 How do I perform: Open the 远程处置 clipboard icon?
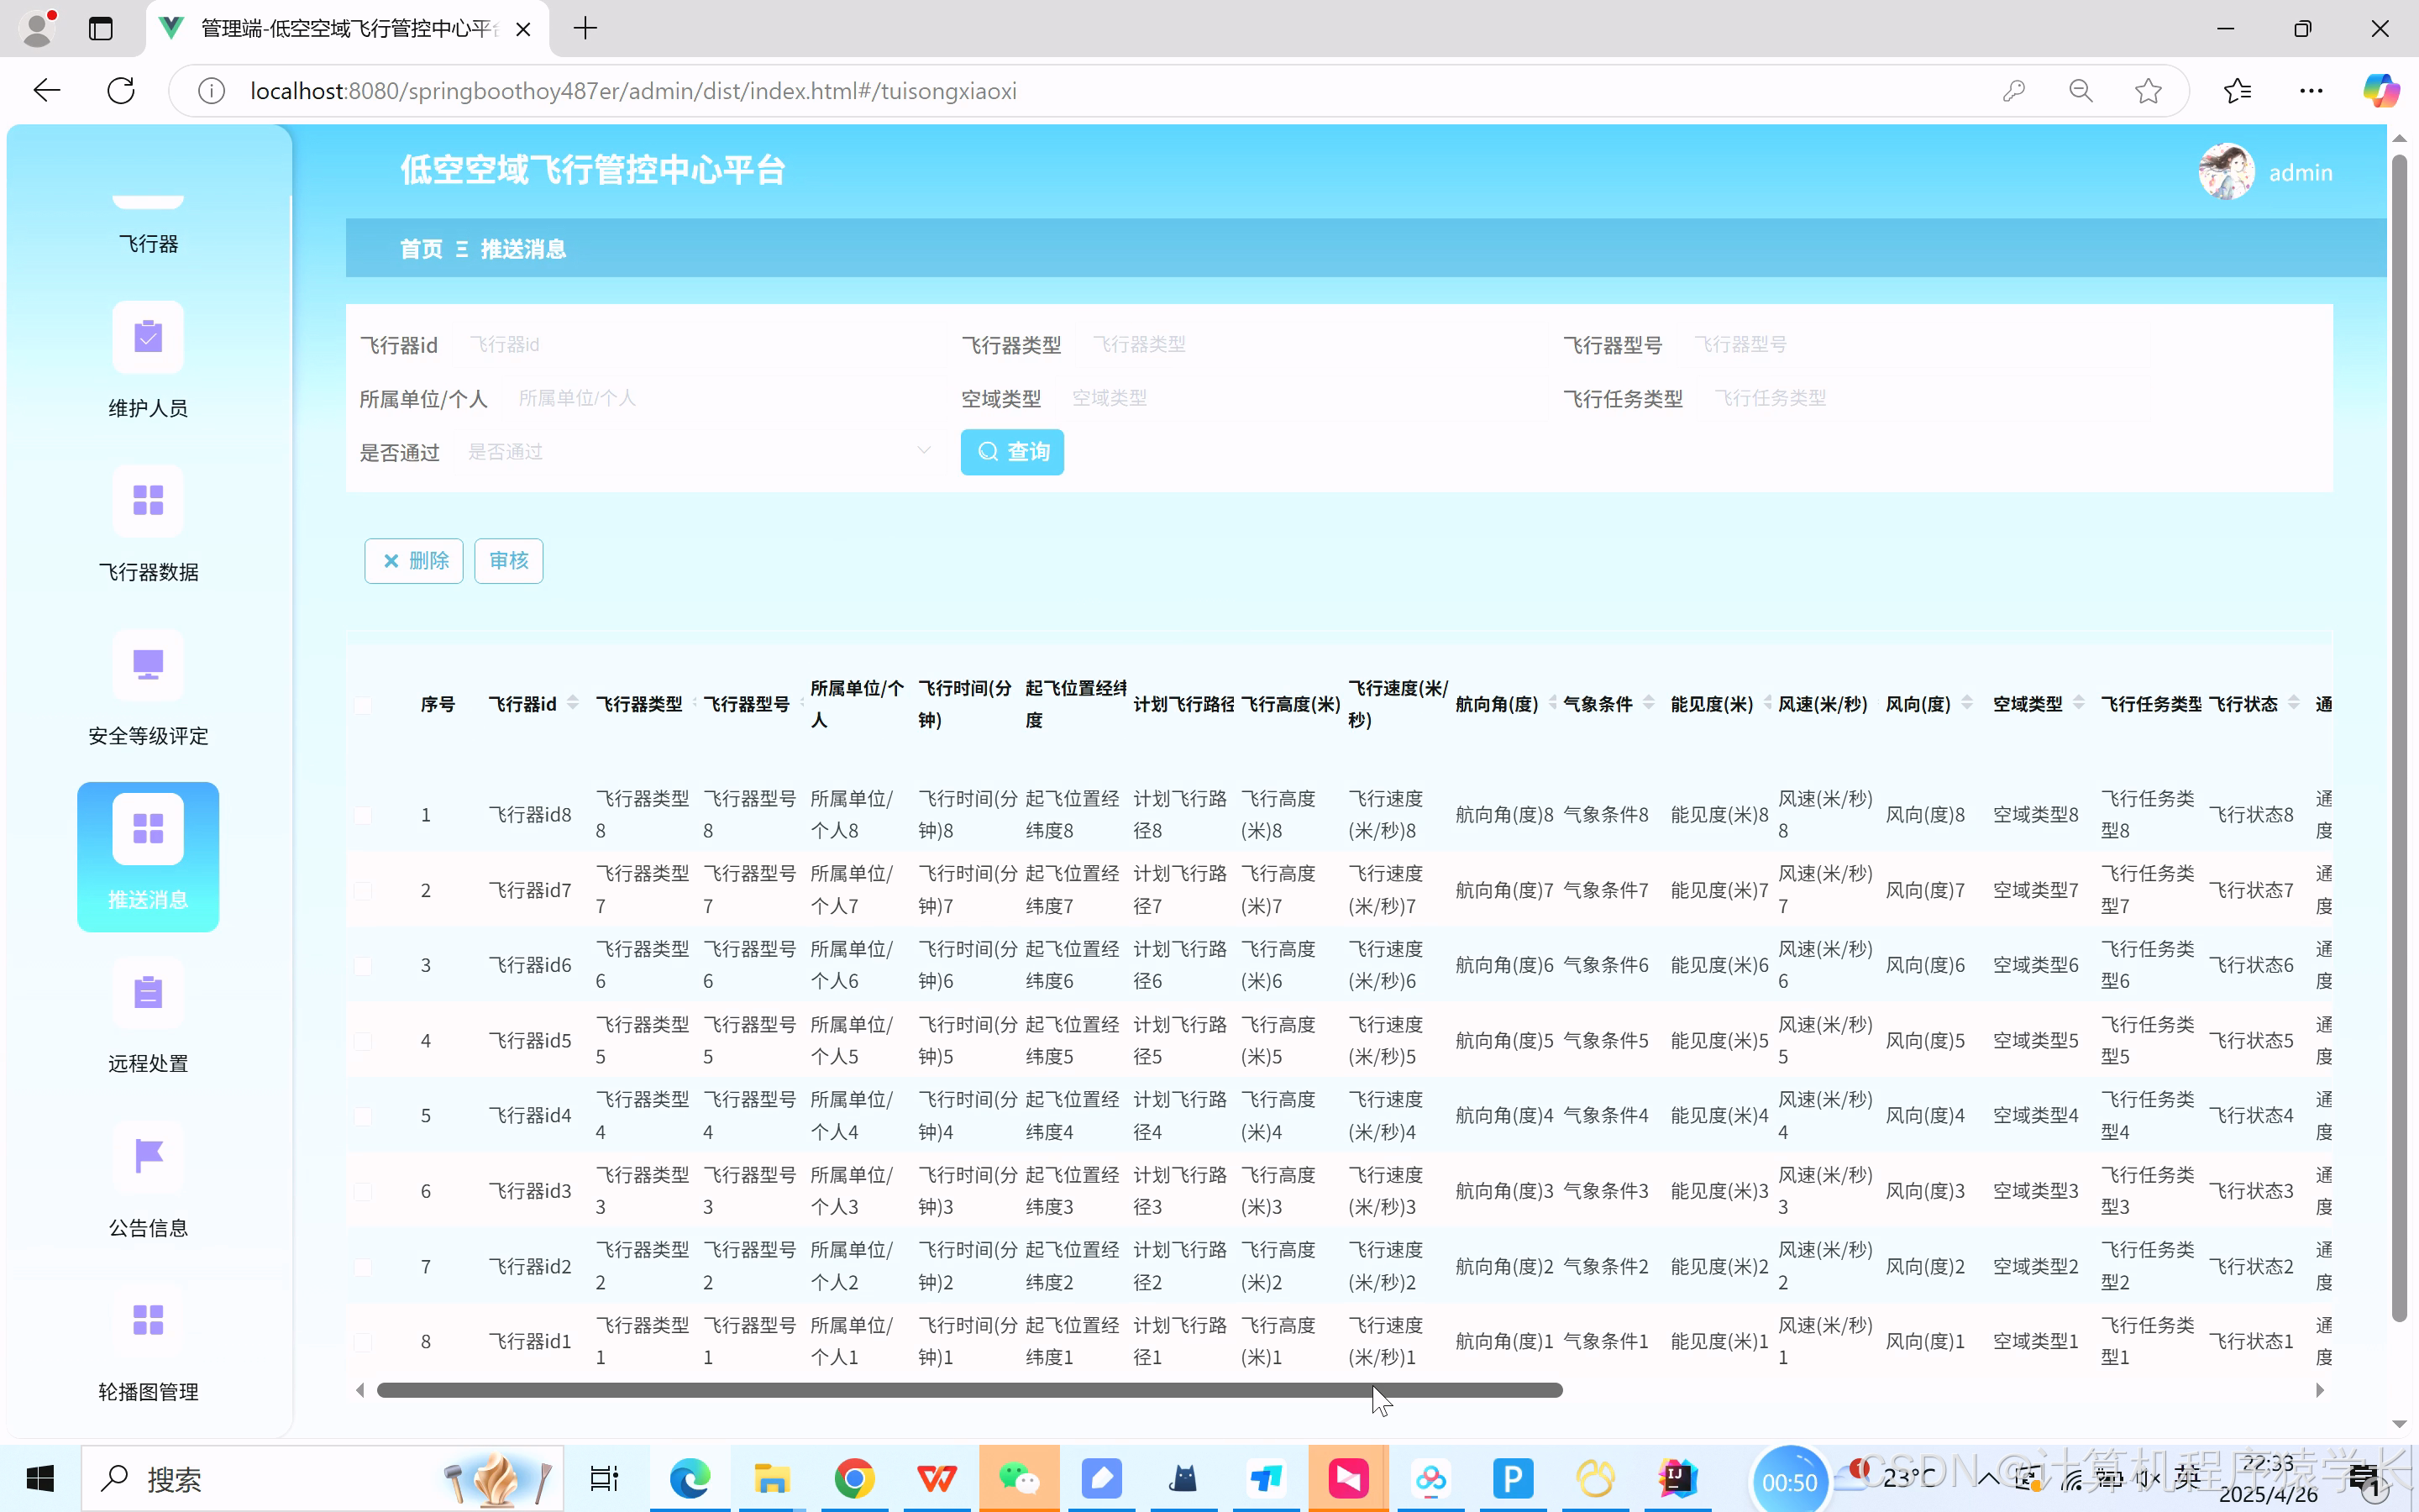[148, 993]
